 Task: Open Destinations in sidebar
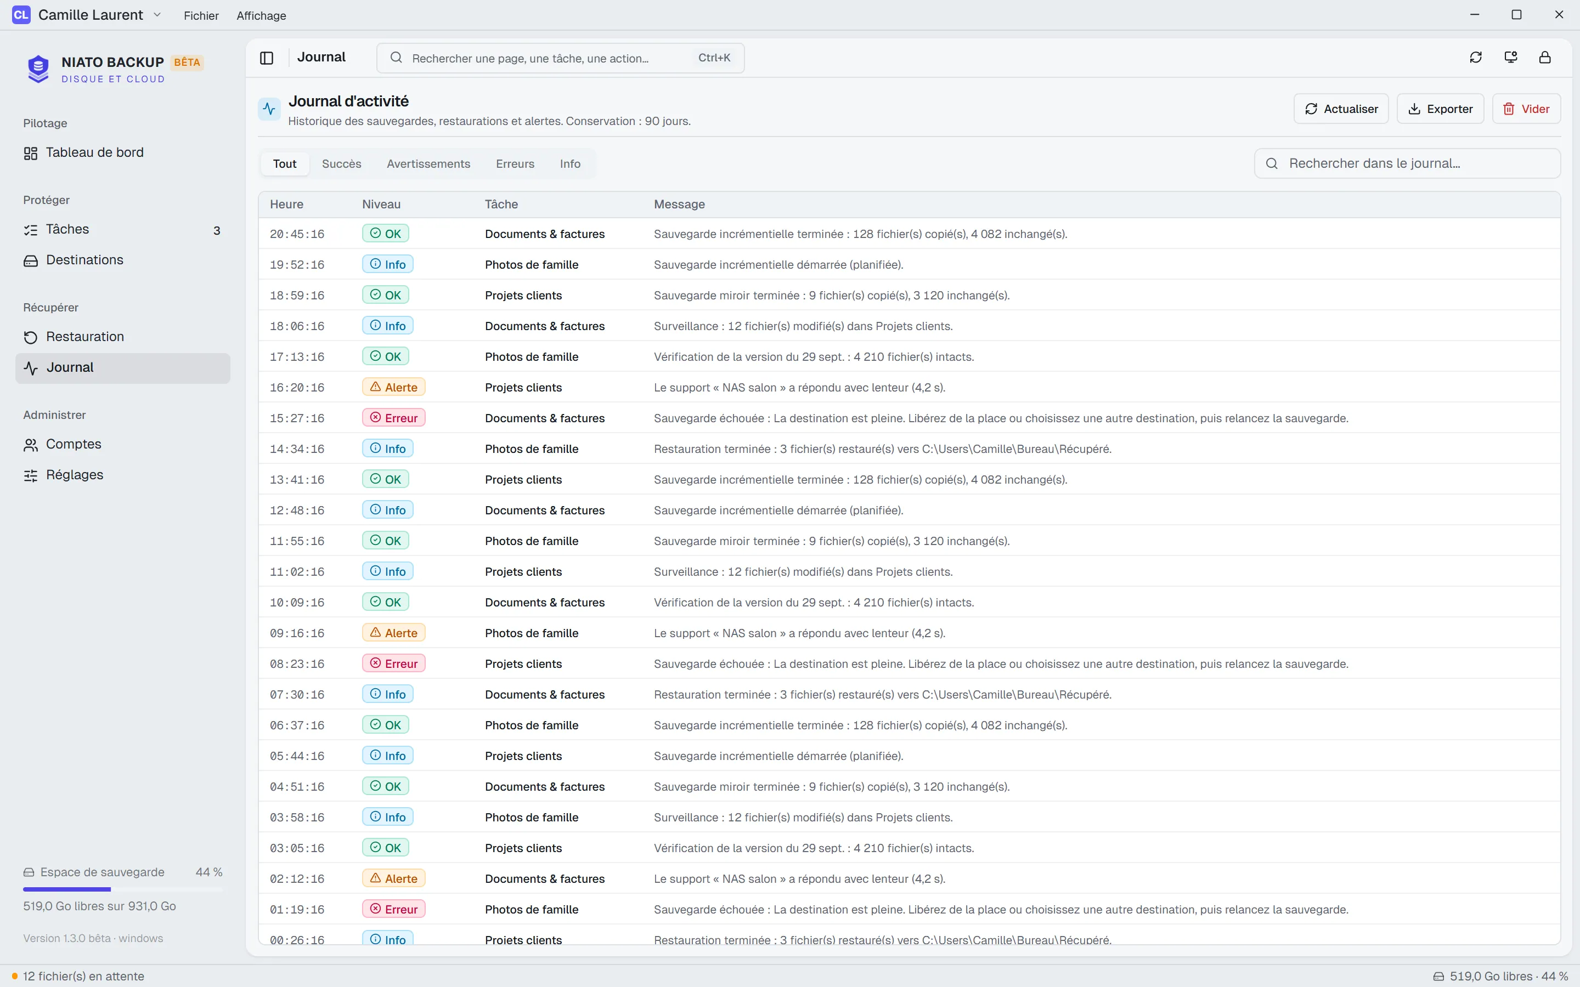tap(123, 260)
